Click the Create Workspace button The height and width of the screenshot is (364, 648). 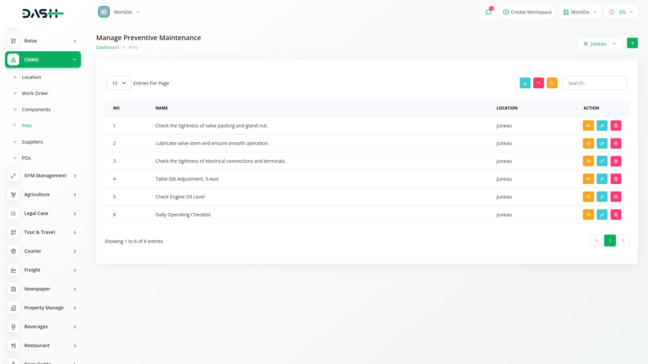tap(527, 12)
